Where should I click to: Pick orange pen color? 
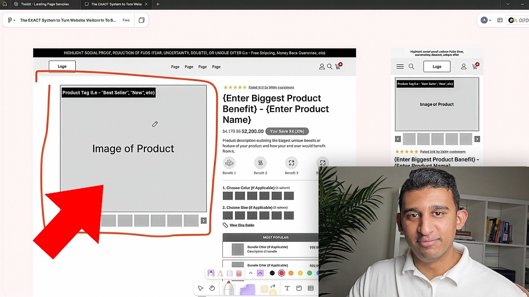pyautogui.click(x=291, y=273)
